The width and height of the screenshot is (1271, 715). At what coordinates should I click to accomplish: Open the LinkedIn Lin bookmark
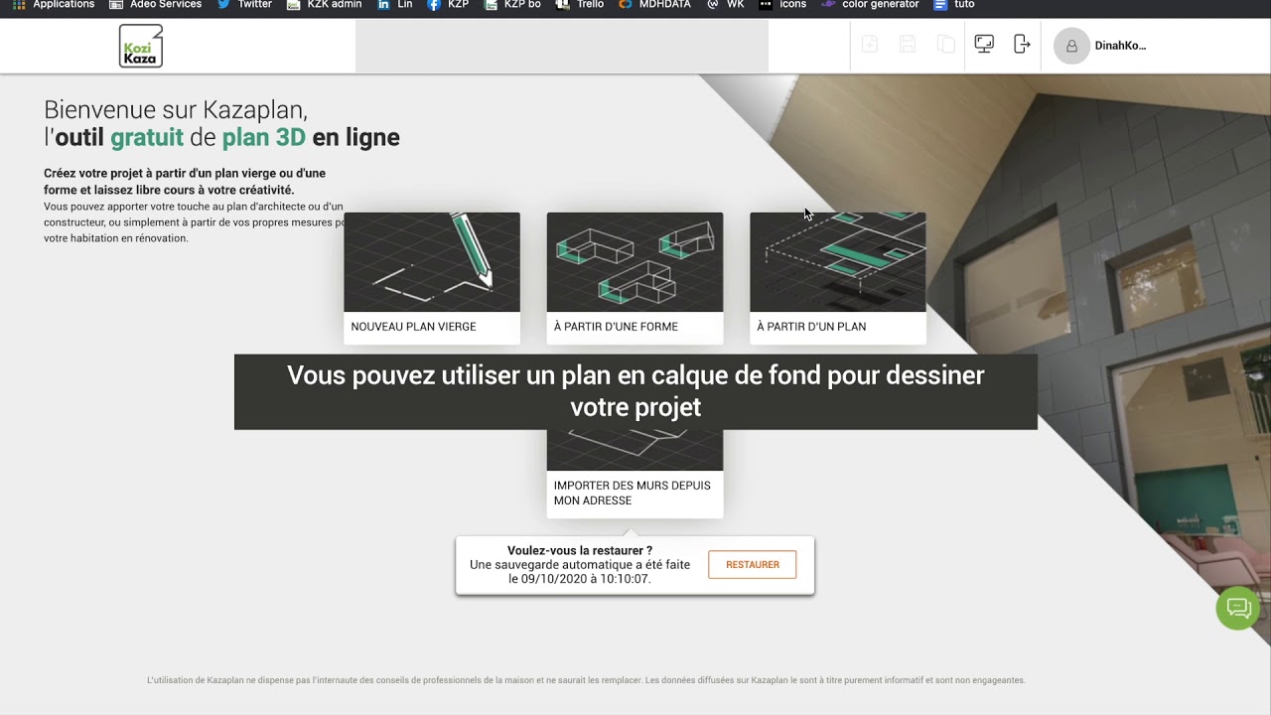394,5
